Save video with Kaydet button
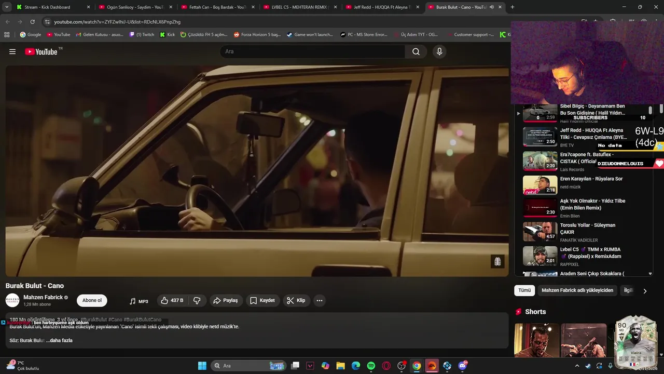This screenshot has height=374, width=664. click(262, 300)
